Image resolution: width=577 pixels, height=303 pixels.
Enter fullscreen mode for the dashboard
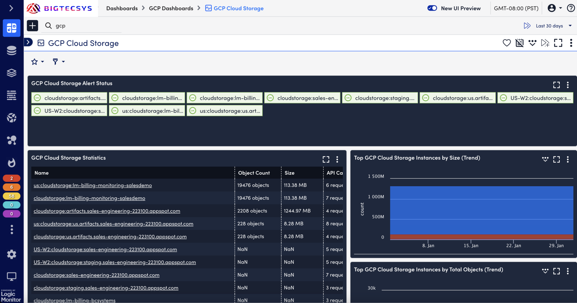pos(558,43)
